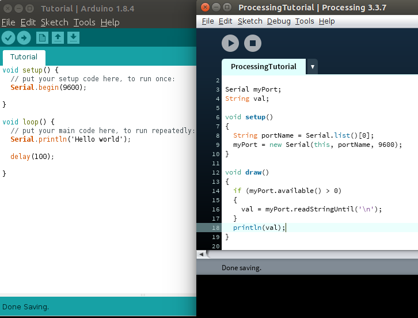The width and height of the screenshot is (418, 318).
Task: Select the ProcessingTutorial tab
Action: (264, 66)
